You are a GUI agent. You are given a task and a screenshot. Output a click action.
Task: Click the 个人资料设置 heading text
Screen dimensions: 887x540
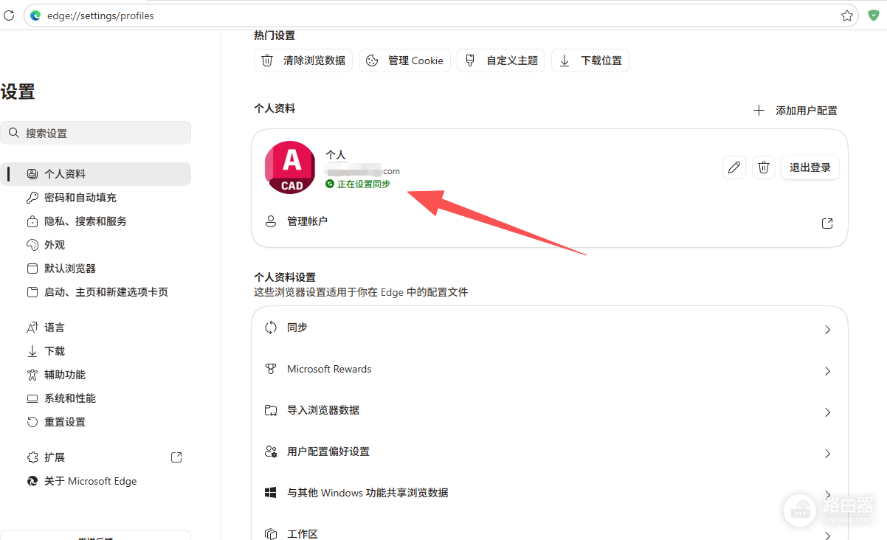tap(285, 277)
